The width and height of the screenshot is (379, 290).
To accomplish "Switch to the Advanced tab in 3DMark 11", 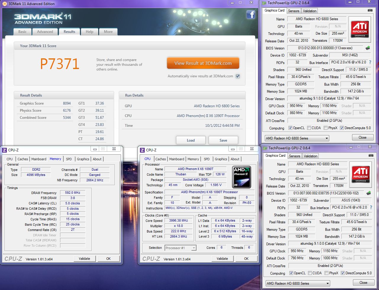I will (45, 32).
